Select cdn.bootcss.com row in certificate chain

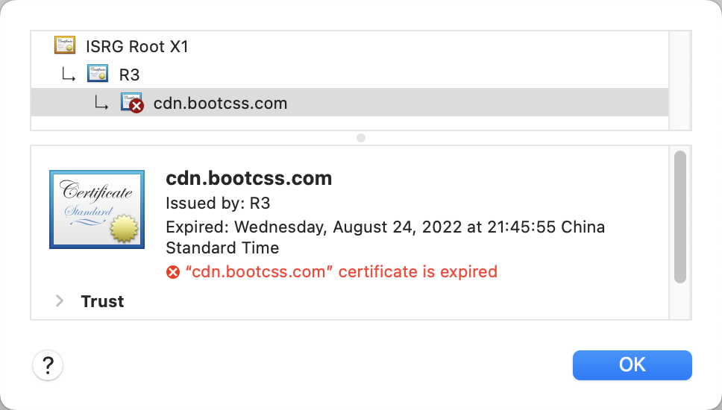tap(220, 103)
